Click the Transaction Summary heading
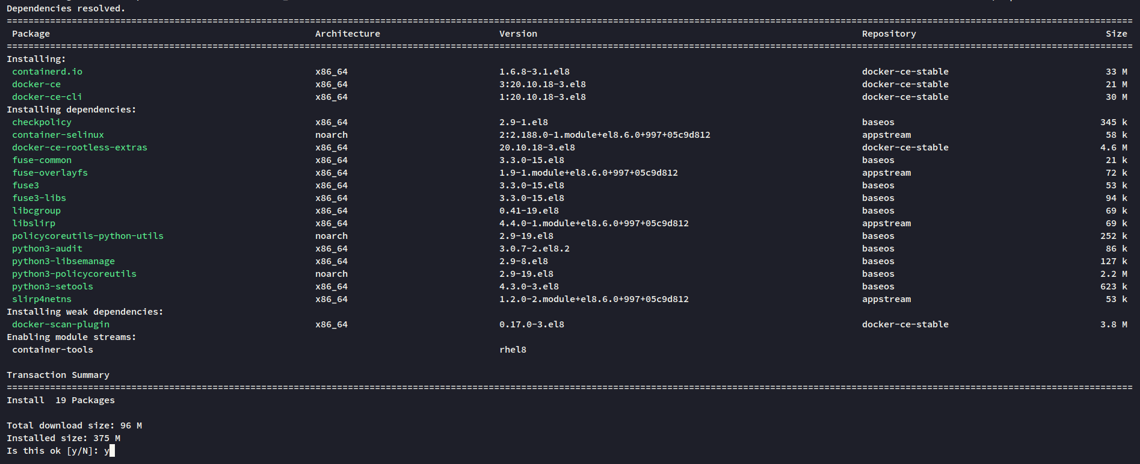Screen dimensions: 1140x464 (58, 375)
